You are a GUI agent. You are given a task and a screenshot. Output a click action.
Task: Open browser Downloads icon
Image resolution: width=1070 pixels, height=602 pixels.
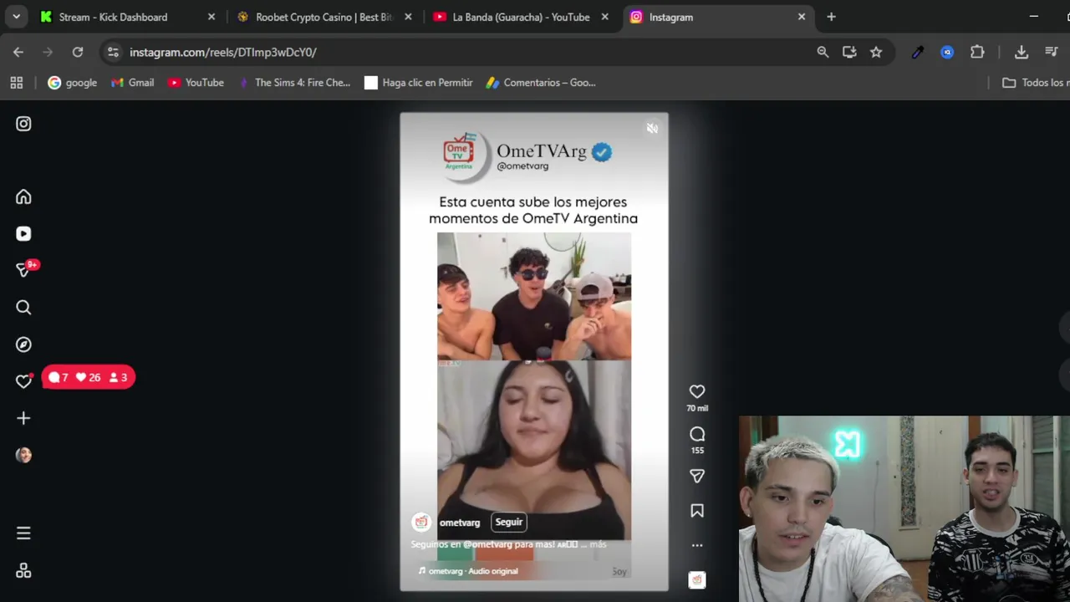tap(1022, 52)
